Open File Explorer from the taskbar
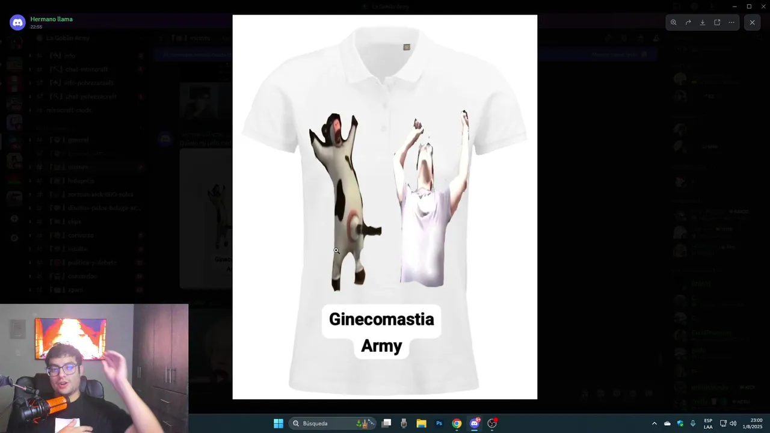This screenshot has width=770, height=433. (x=421, y=423)
